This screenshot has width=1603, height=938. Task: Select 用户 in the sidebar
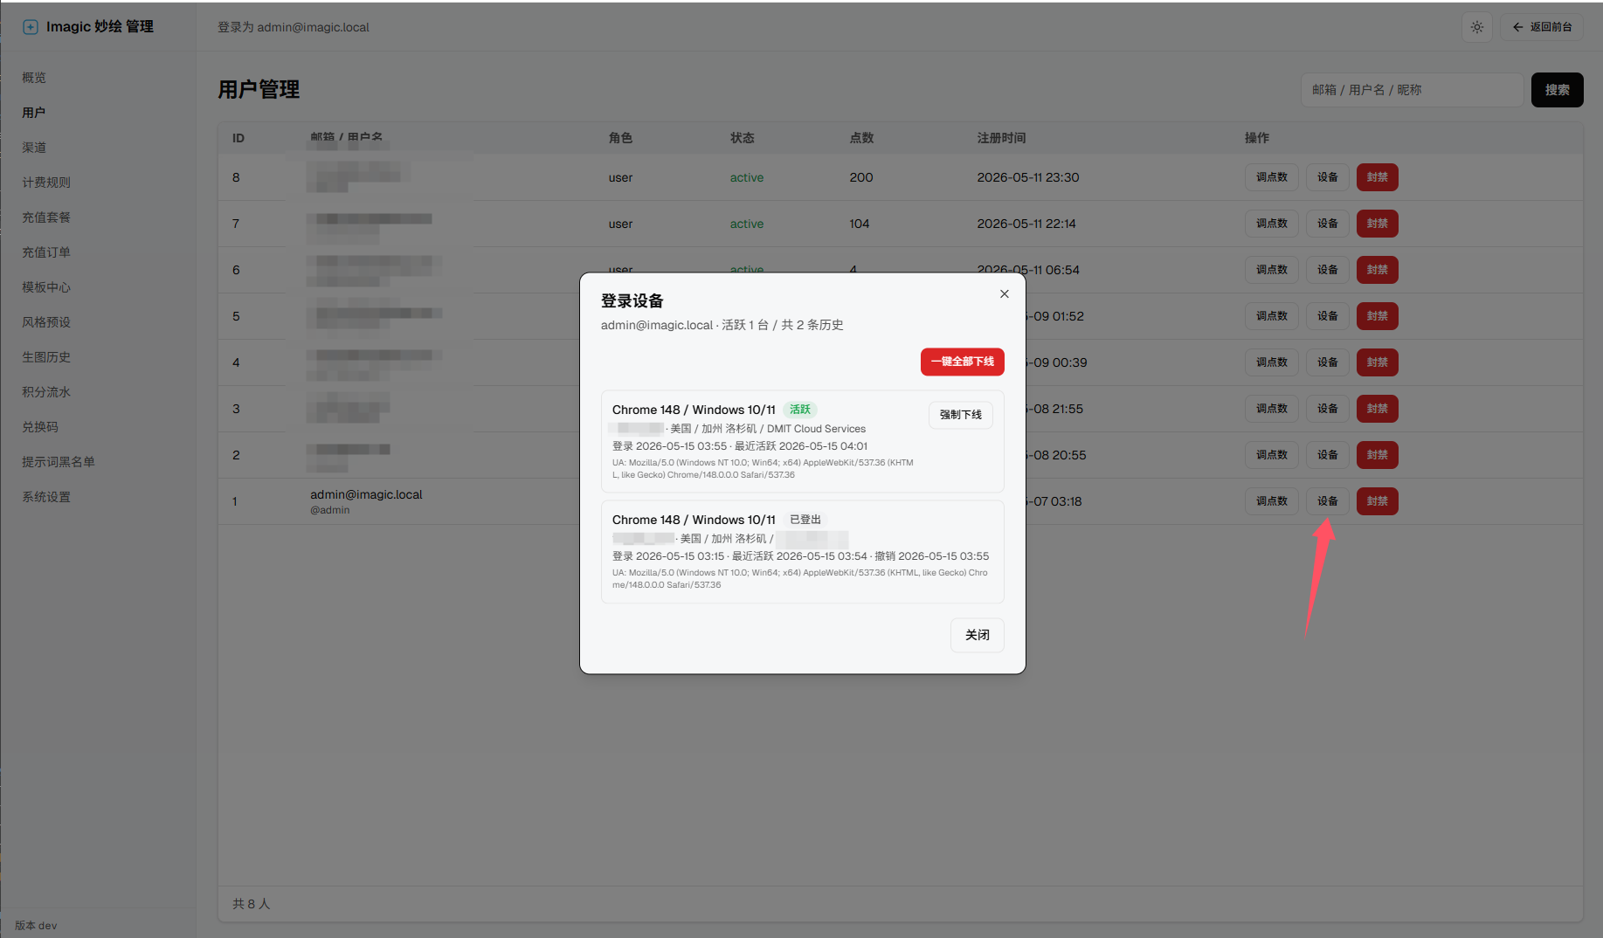pyautogui.click(x=34, y=113)
